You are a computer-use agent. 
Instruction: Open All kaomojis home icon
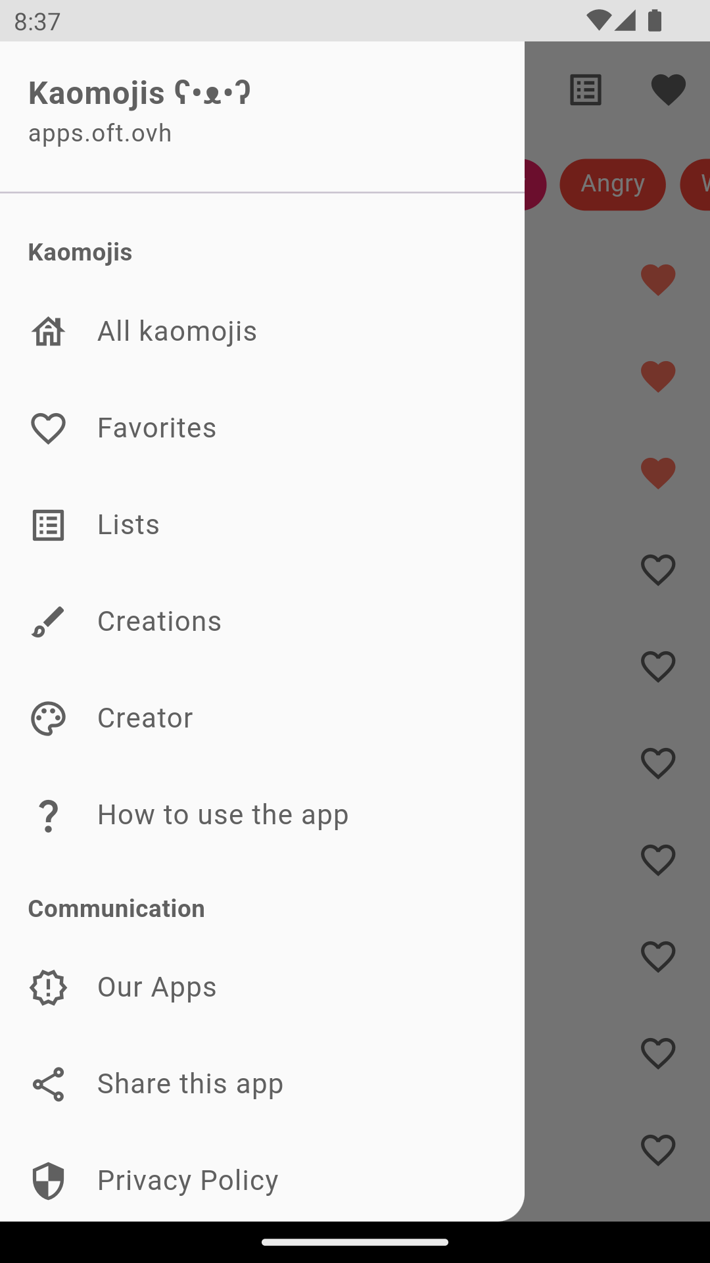coord(48,331)
